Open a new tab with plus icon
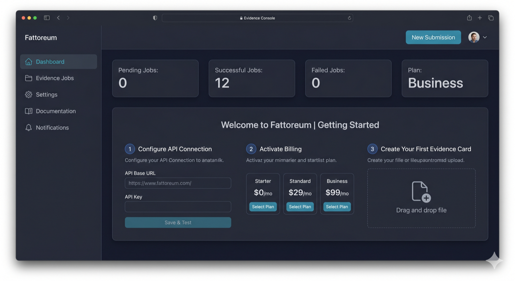Viewport: 515px width, 281px height. (480, 18)
